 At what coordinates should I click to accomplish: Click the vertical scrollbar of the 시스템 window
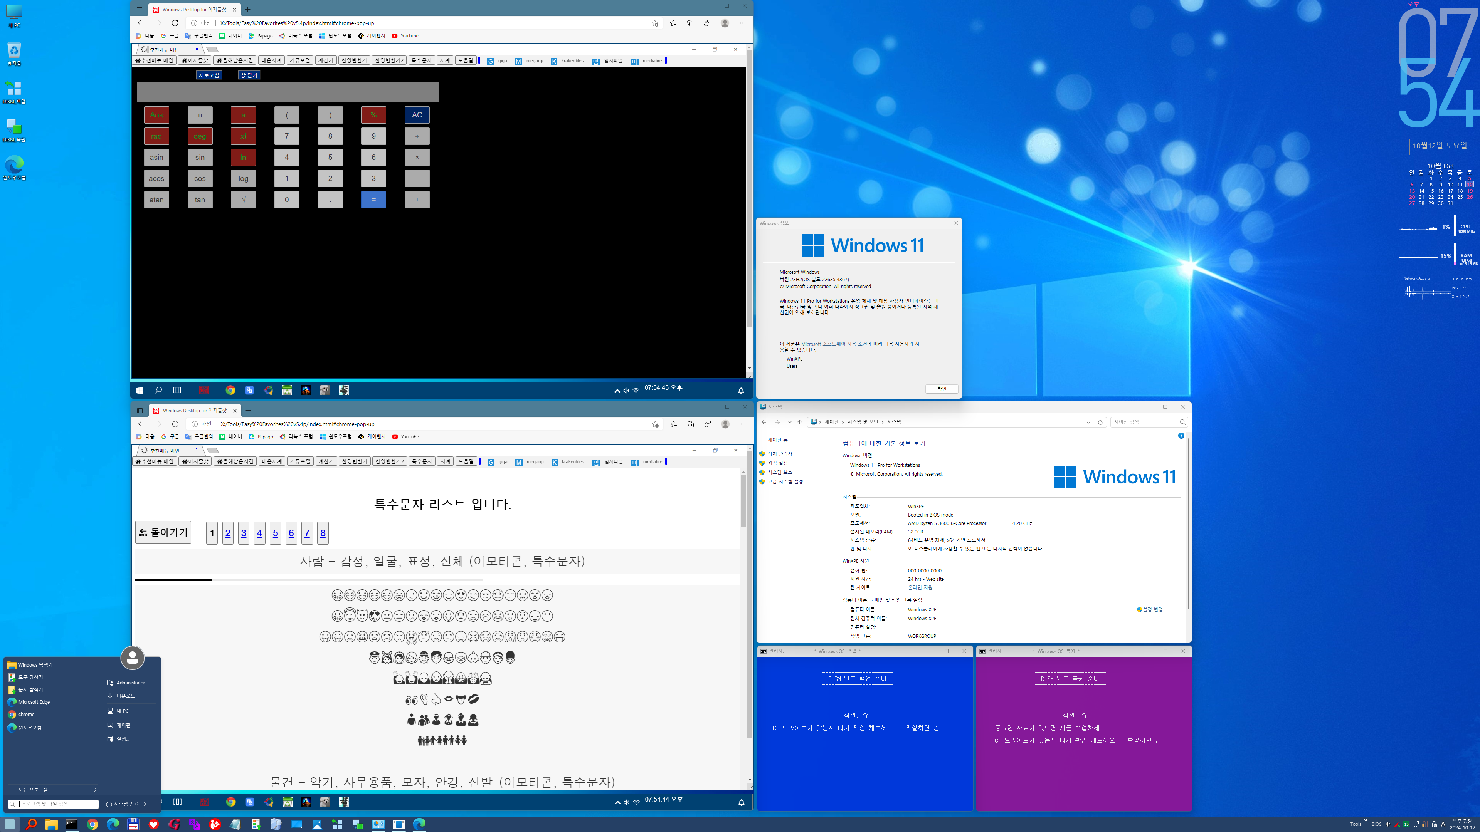1188,524
